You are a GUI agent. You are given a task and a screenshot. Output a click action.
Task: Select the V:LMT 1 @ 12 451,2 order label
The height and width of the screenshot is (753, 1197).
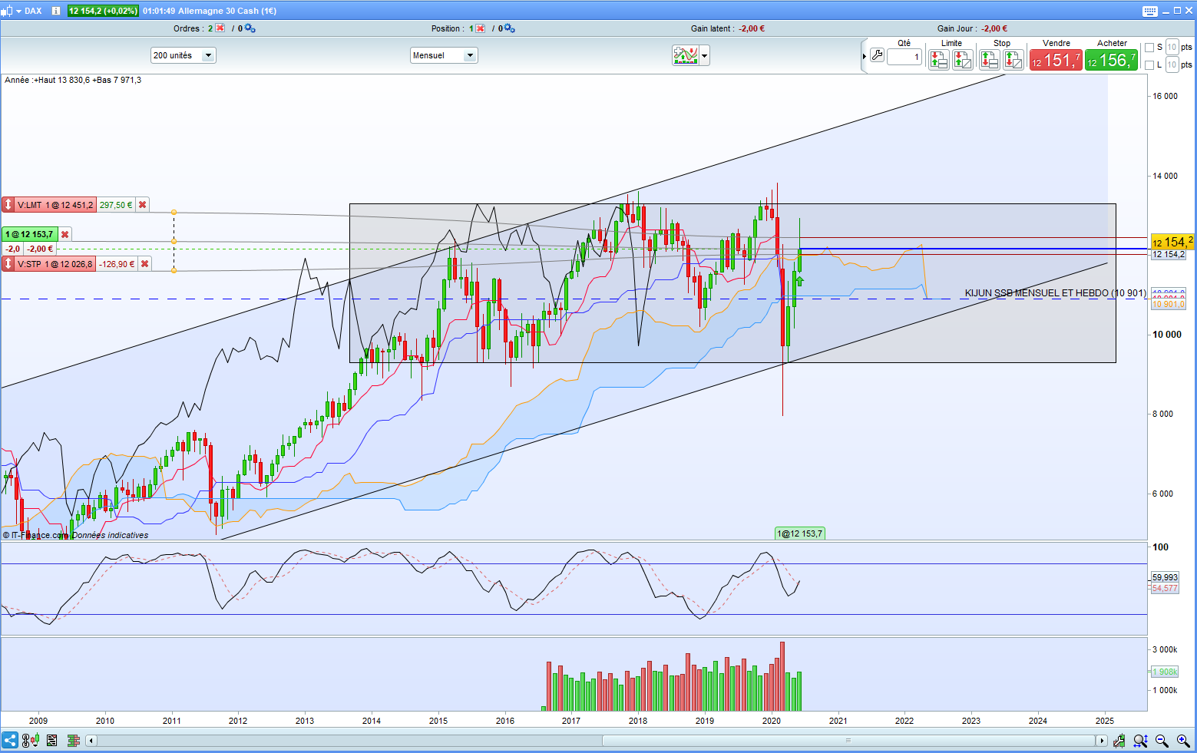click(x=55, y=205)
